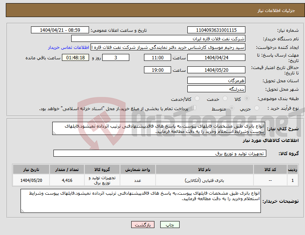Click the item name cell باتری قلیایی (آلکالاین)
The width and height of the screenshot is (305, 235).
click(x=204, y=180)
